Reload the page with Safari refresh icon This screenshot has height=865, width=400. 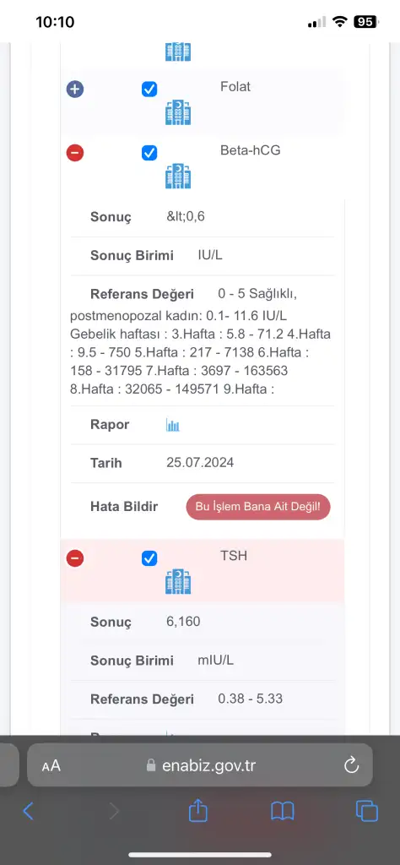click(x=351, y=765)
